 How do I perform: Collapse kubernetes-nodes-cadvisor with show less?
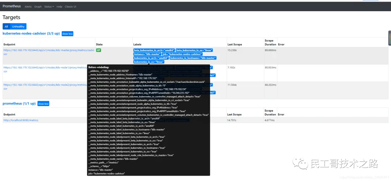coord(67,34)
